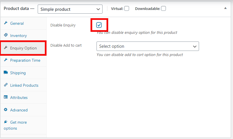Click the Inventory tag icon
This screenshot has width=233, height=139.
pyautogui.click(x=6, y=35)
